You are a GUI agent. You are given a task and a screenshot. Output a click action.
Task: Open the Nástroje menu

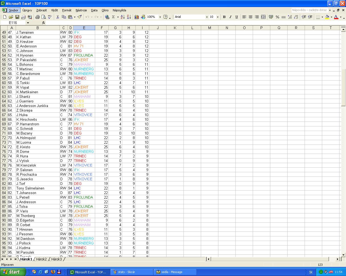(x=81, y=10)
